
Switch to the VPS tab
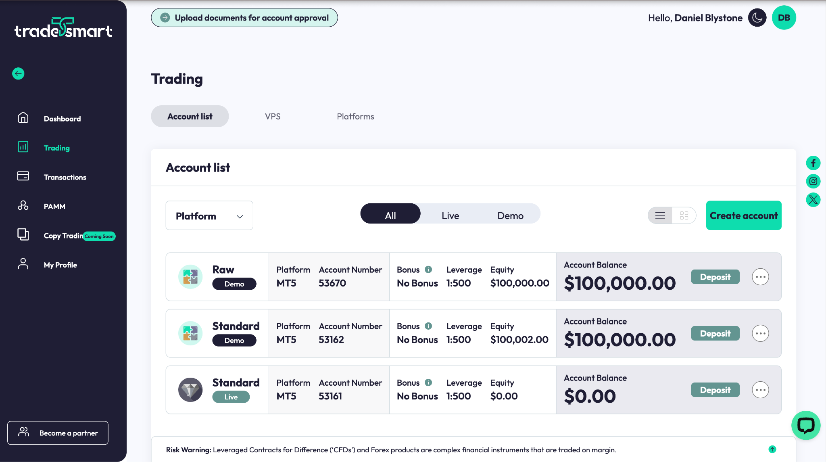click(x=273, y=116)
